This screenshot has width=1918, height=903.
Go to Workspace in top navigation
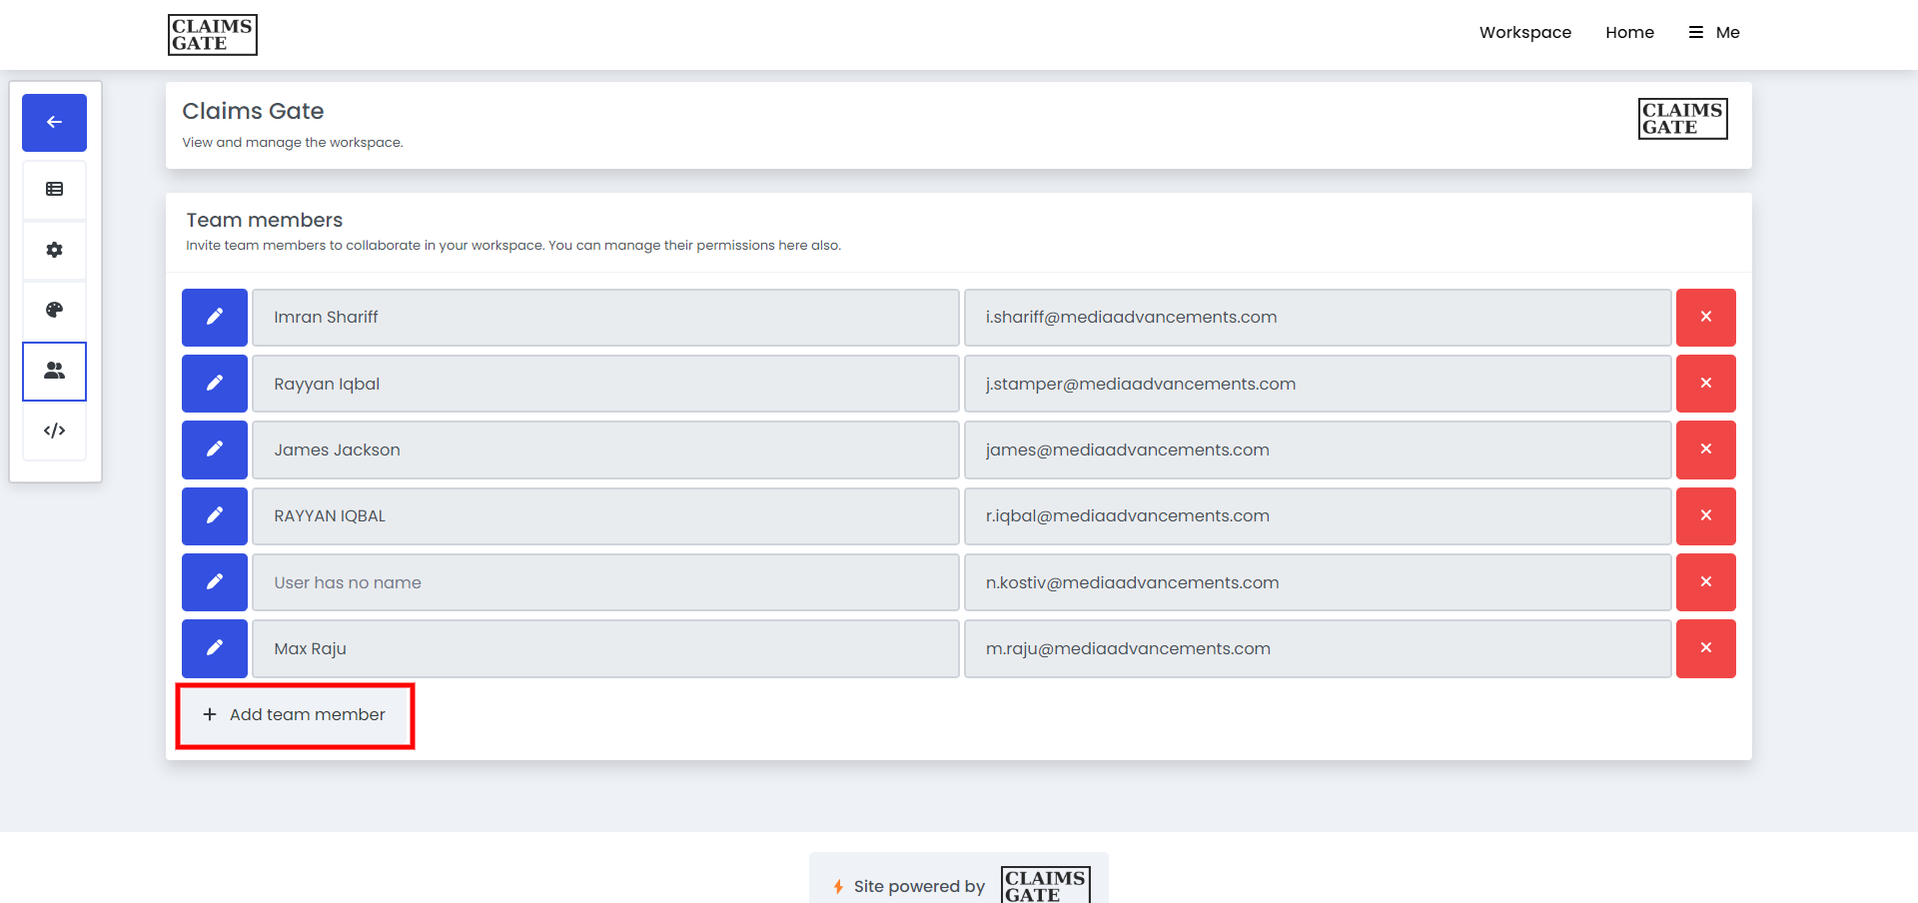point(1524,33)
